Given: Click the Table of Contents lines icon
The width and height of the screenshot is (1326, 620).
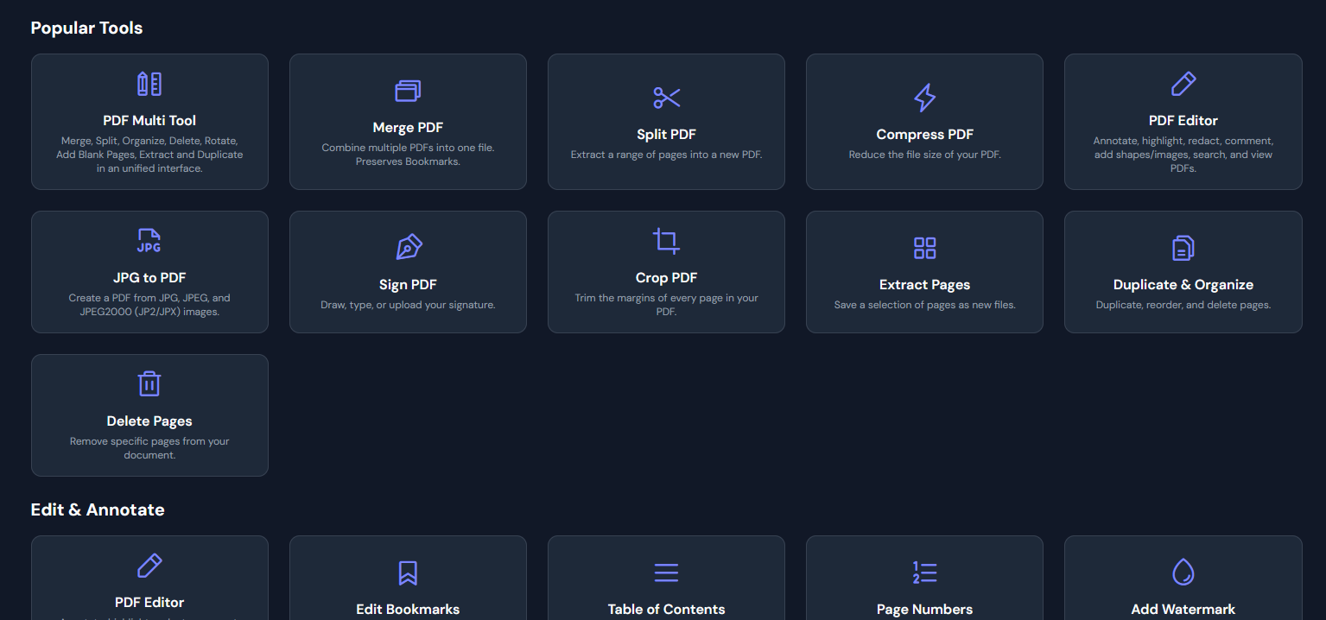Looking at the screenshot, I should tap(666, 573).
